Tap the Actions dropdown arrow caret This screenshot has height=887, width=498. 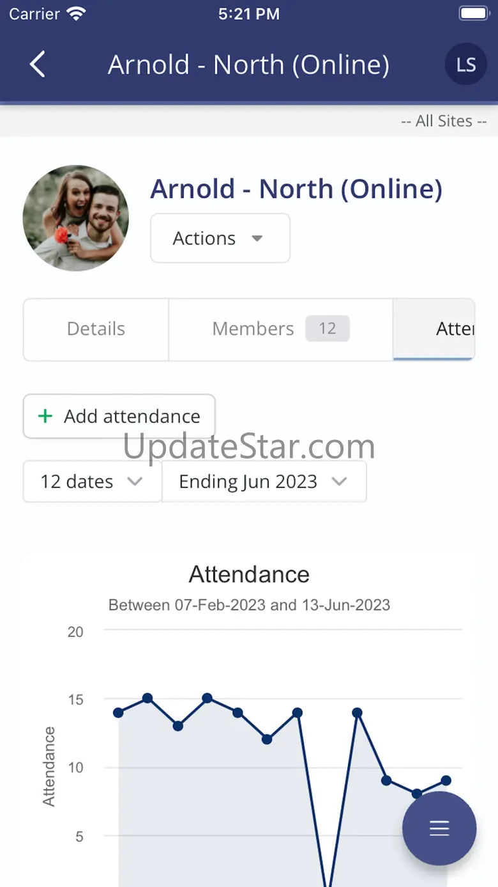pyautogui.click(x=257, y=239)
